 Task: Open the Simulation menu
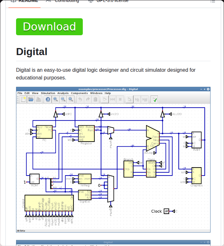(48, 93)
